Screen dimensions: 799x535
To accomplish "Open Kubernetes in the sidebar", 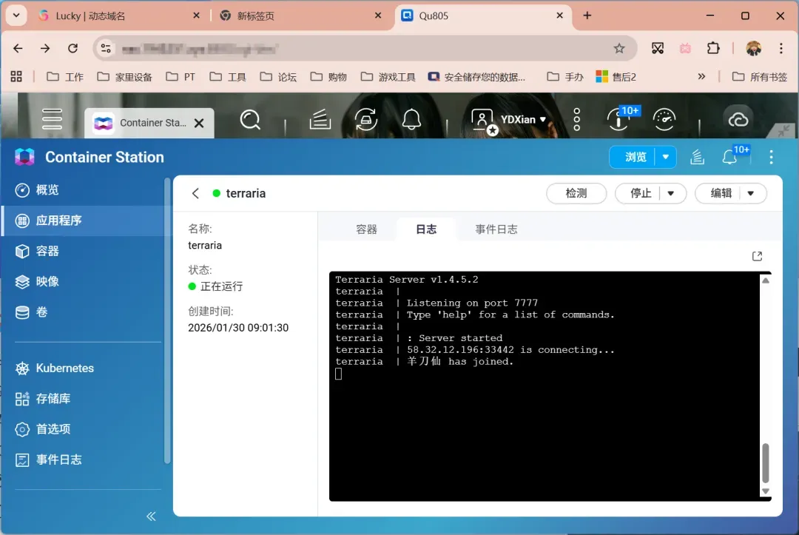I will pos(65,368).
